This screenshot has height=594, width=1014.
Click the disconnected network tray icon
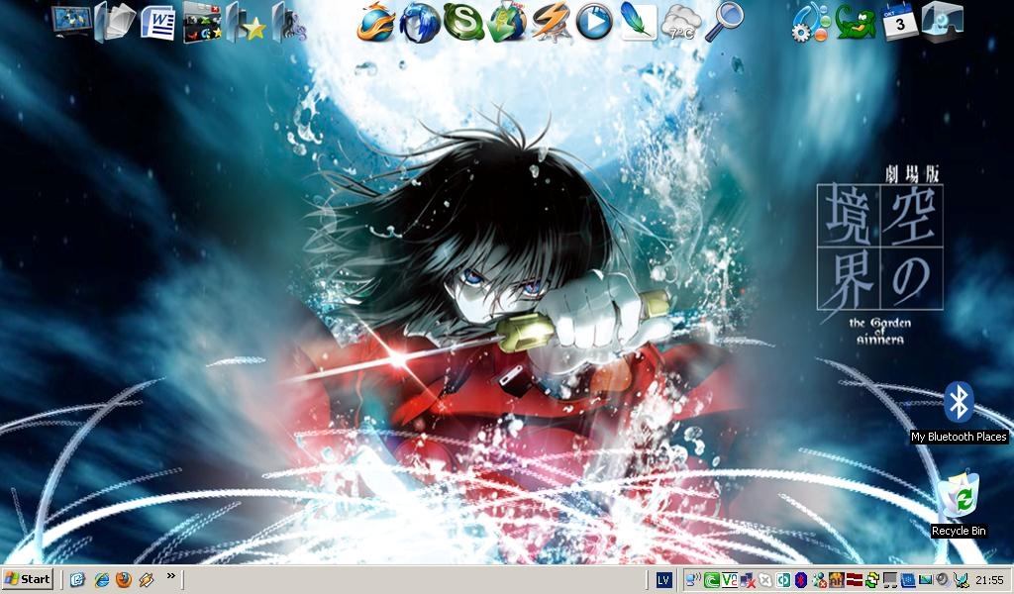(x=748, y=580)
